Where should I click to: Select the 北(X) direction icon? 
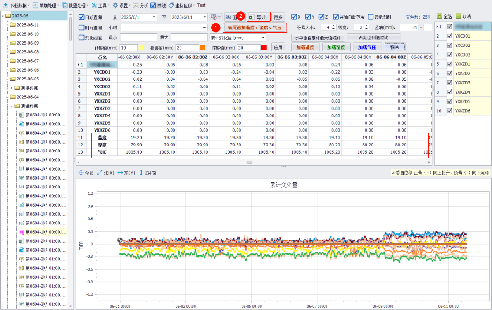(100, 173)
